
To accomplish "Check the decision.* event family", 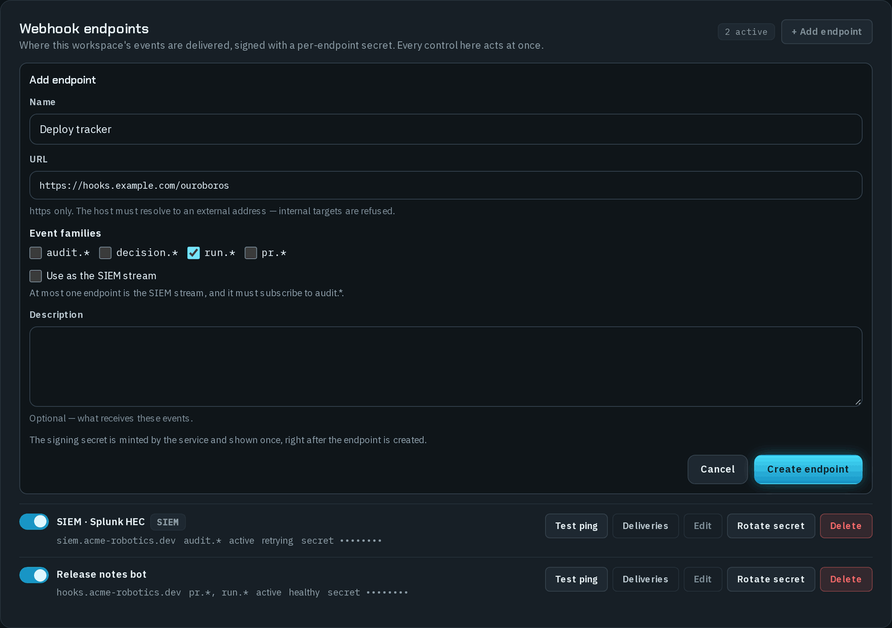I will click(105, 252).
